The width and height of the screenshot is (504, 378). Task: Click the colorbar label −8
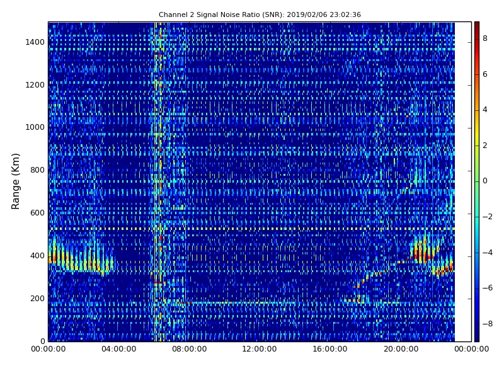488,324
